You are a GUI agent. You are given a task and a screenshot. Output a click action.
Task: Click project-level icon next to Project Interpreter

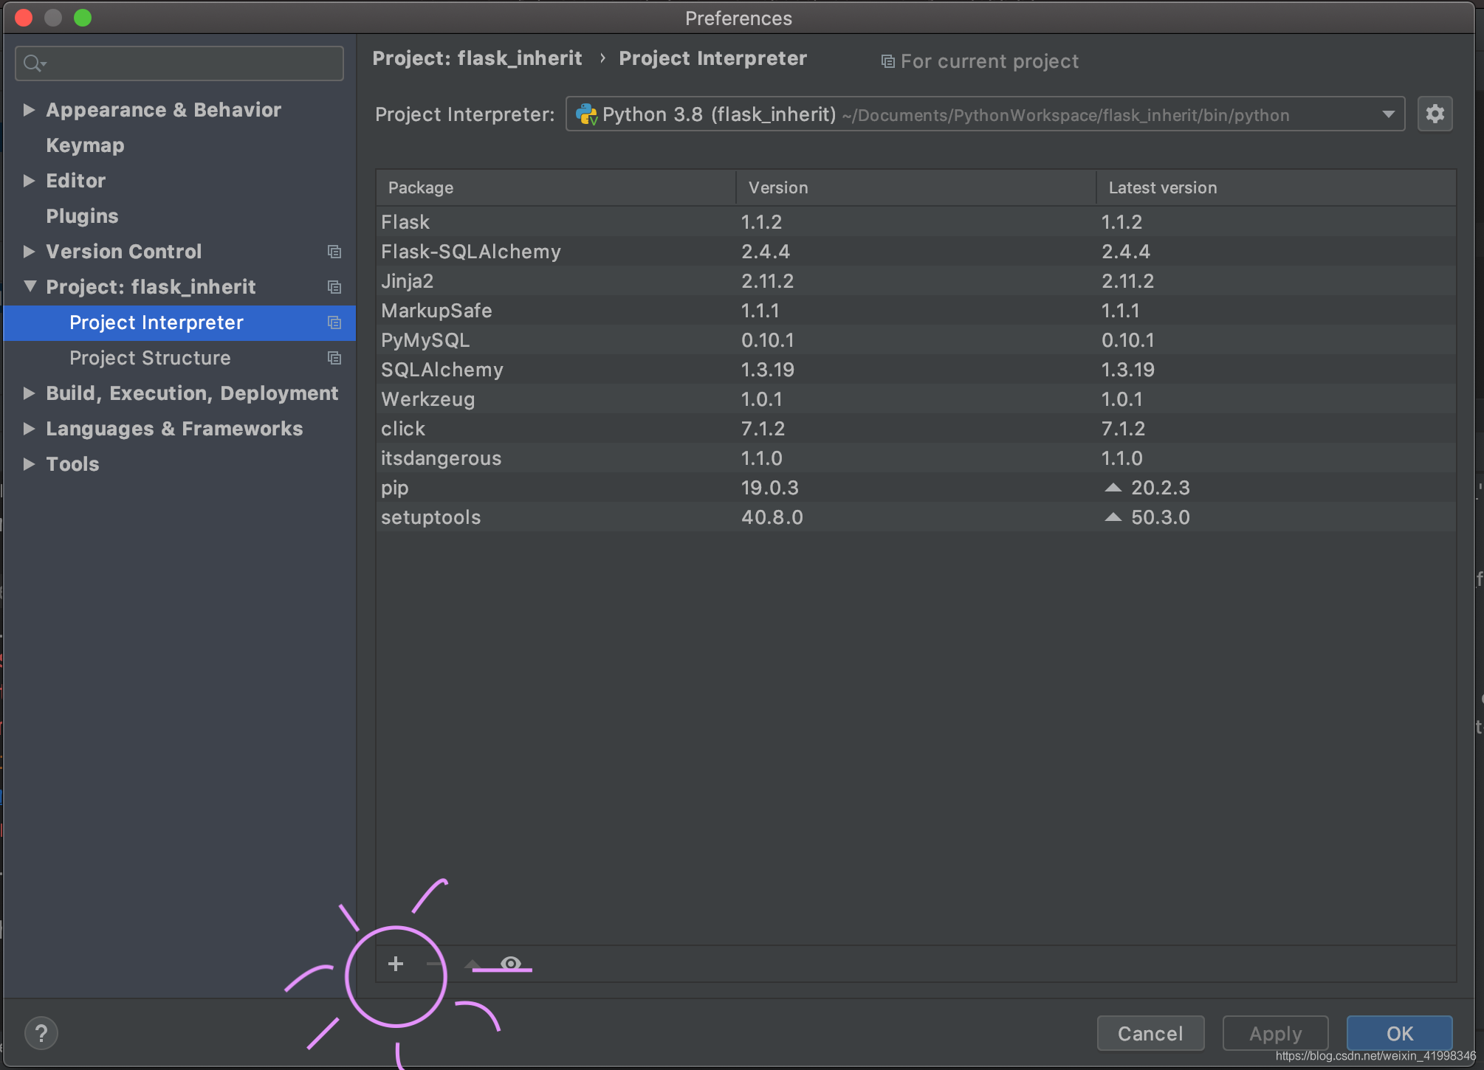(x=334, y=322)
